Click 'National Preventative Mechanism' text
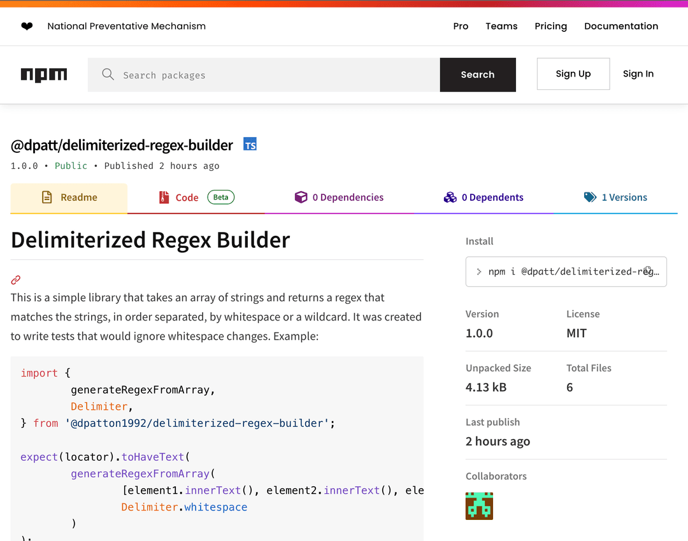This screenshot has height=541, width=688. click(126, 26)
